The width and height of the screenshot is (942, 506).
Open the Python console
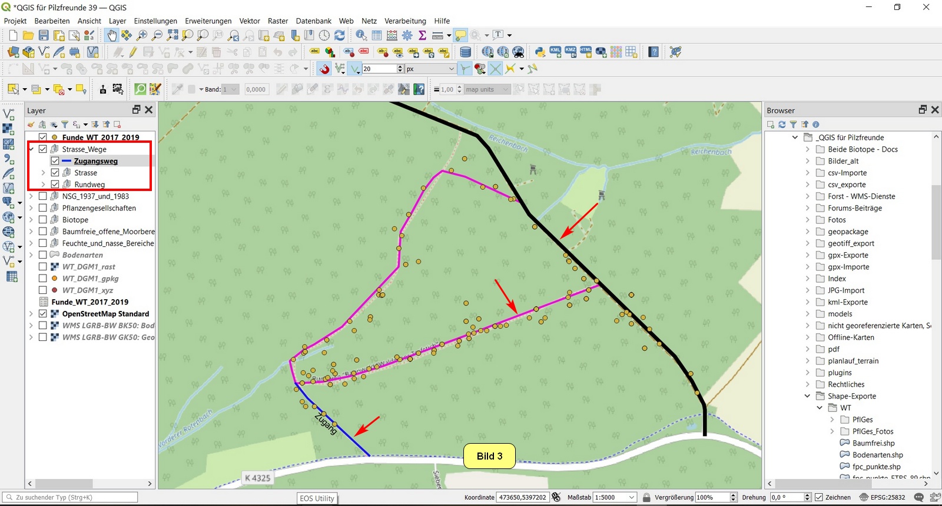coord(540,52)
